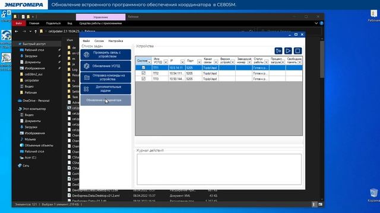380x213 pixels.
Task: Click Explorer's forward arrow
Action: coord(24,31)
